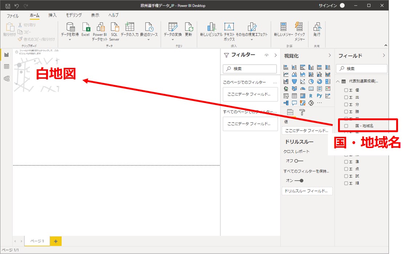The image size is (410, 254).
Task: Open the ファイル menu
Action: coord(13,16)
